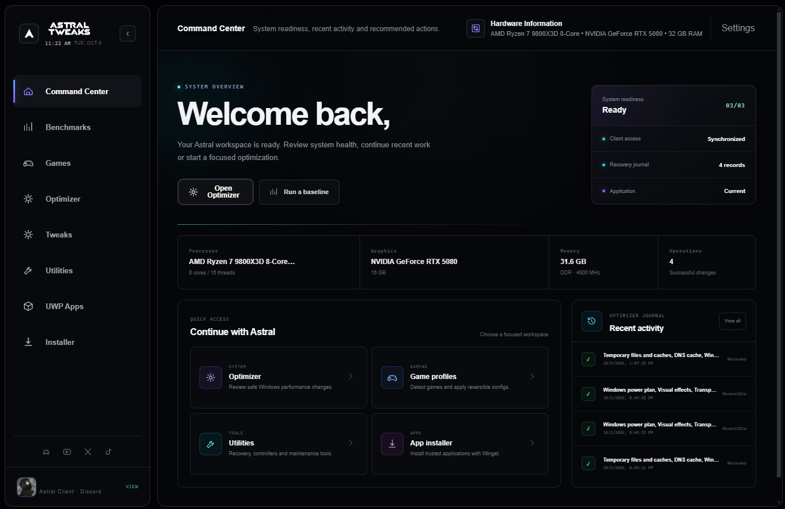Click the Utilities wrench icon in the sidebar
This screenshot has width=785, height=509.
point(28,270)
